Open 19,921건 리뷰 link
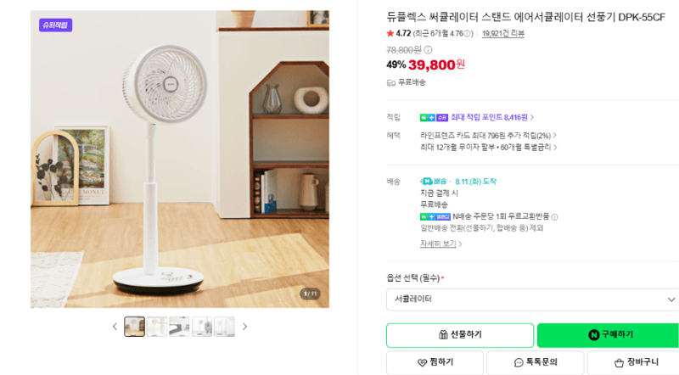This screenshot has height=375, width=679. pyautogui.click(x=503, y=34)
